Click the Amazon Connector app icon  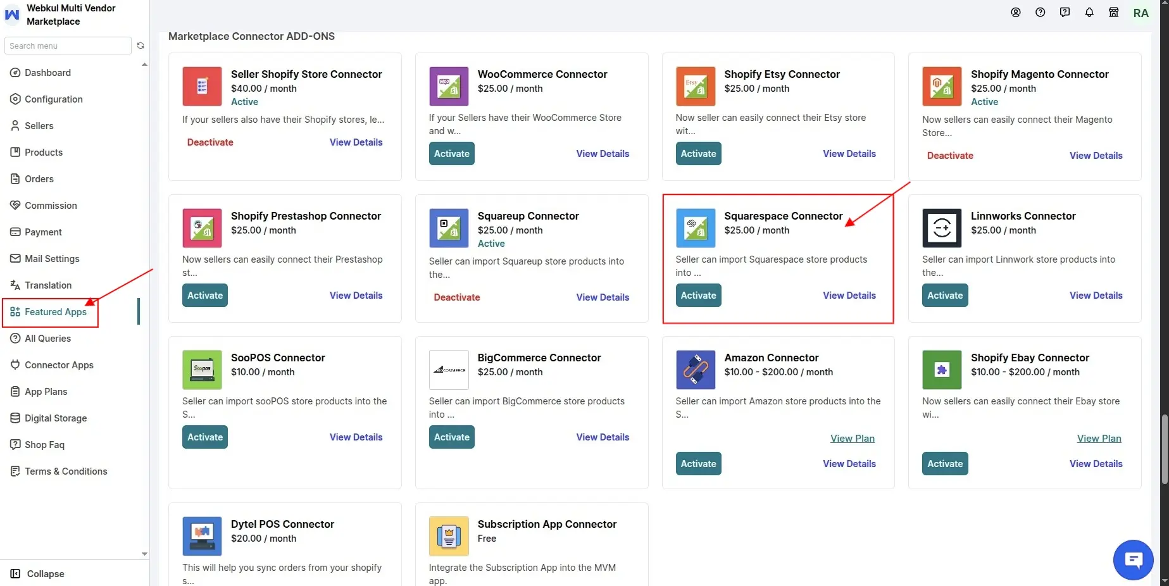(696, 370)
